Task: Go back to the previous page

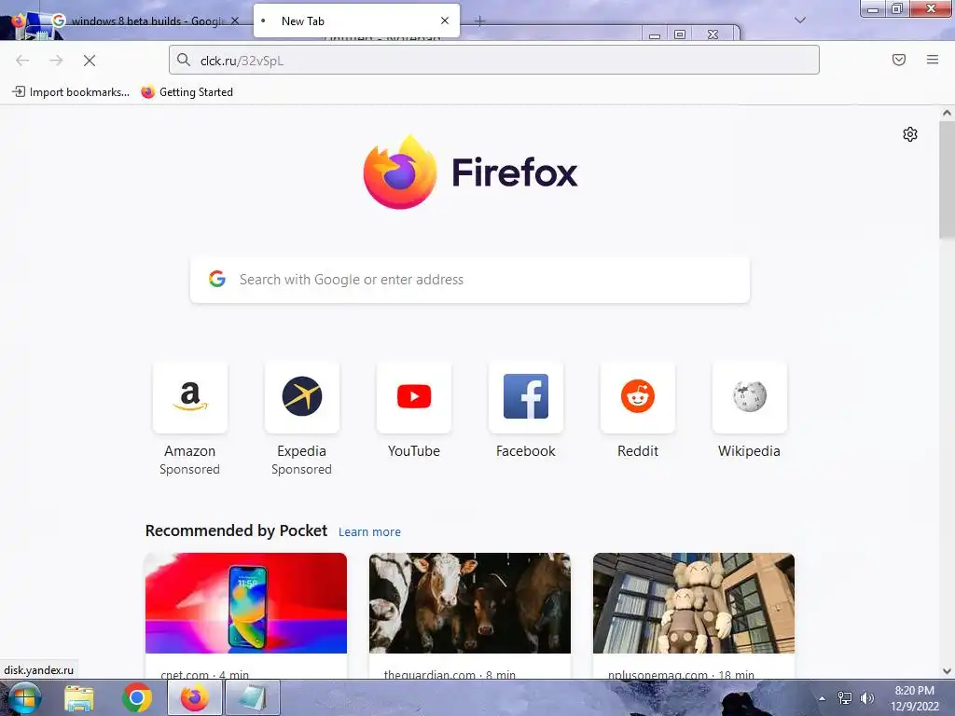Action: point(22,61)
